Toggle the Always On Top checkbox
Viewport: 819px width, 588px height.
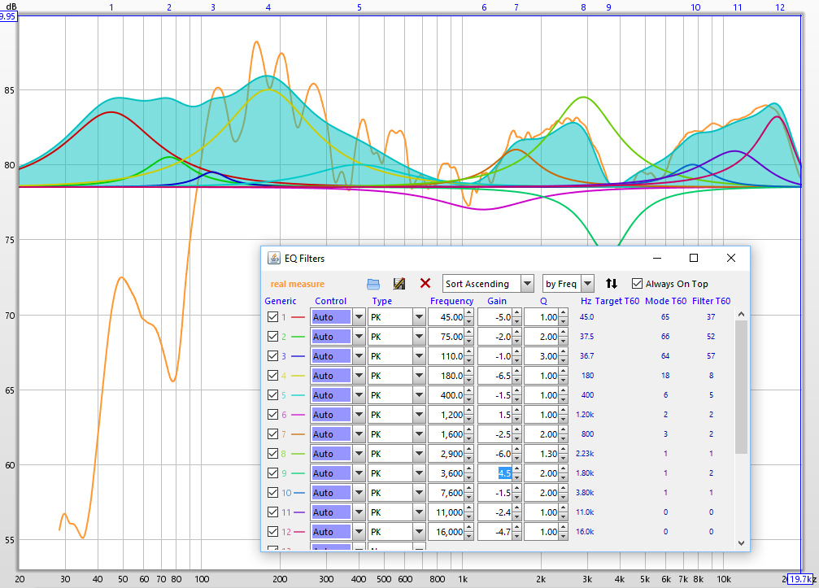pyautogui.click(x=637, y=284)
